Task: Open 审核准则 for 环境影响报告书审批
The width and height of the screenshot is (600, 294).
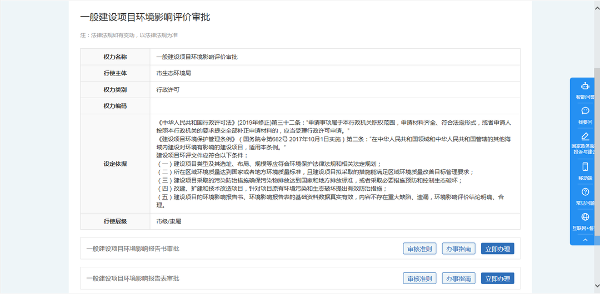Action: (x=420, y=249)
